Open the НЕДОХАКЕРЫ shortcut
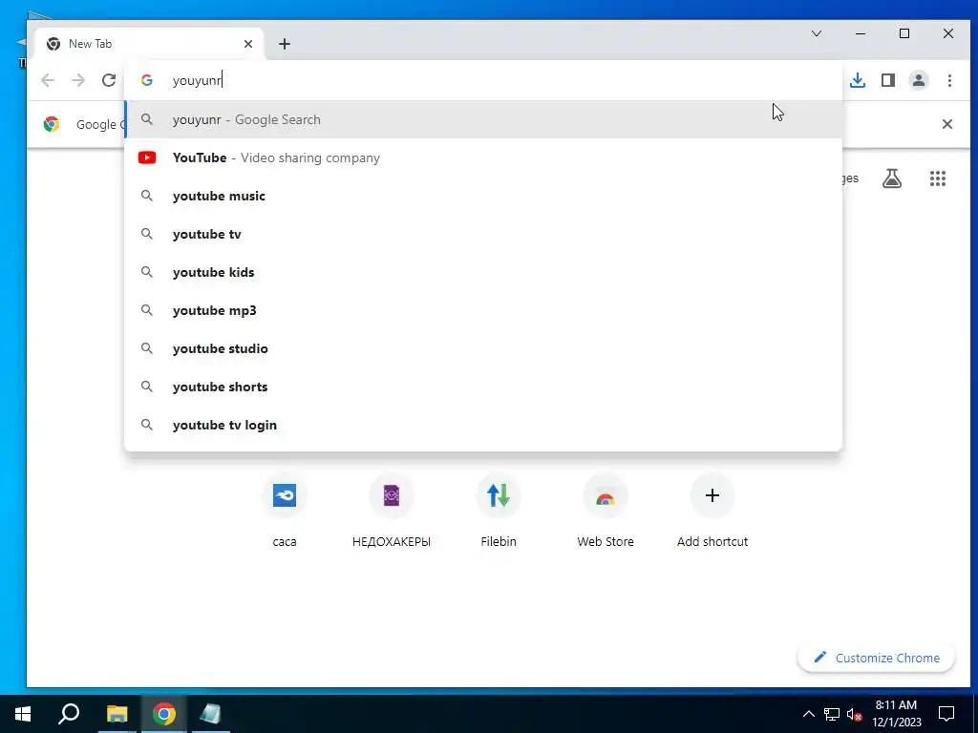978x733 pixels. [x=391, y=512]
